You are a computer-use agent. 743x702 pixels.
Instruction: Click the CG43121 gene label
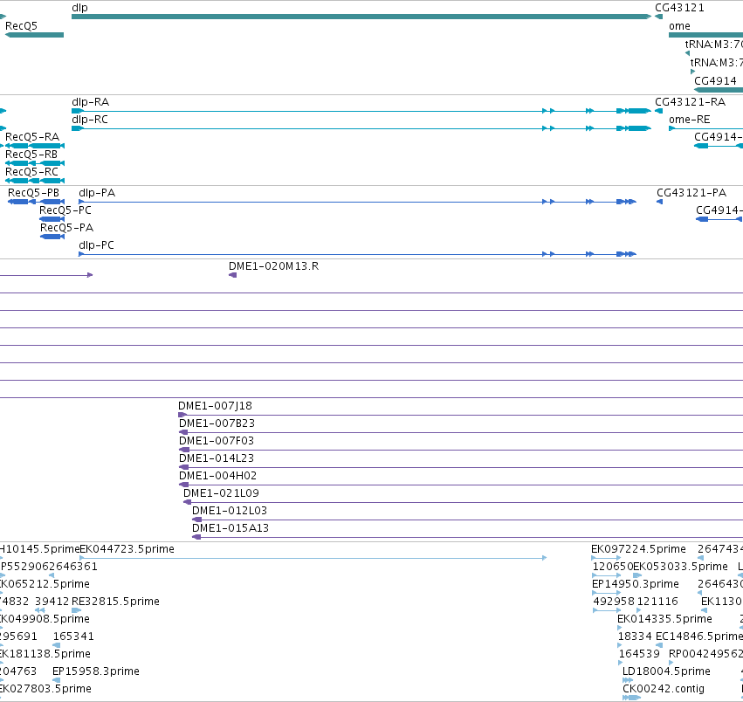click(x=679, y=8)
